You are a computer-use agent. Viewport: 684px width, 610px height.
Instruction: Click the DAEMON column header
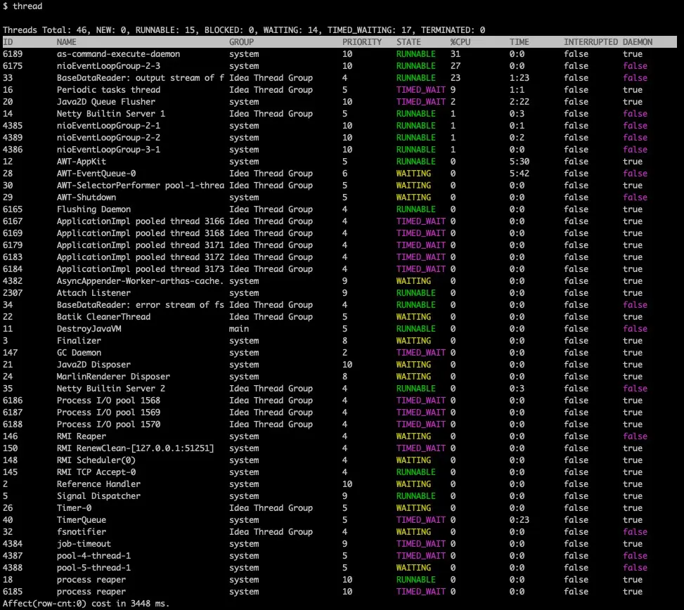(x=638, y=42)
